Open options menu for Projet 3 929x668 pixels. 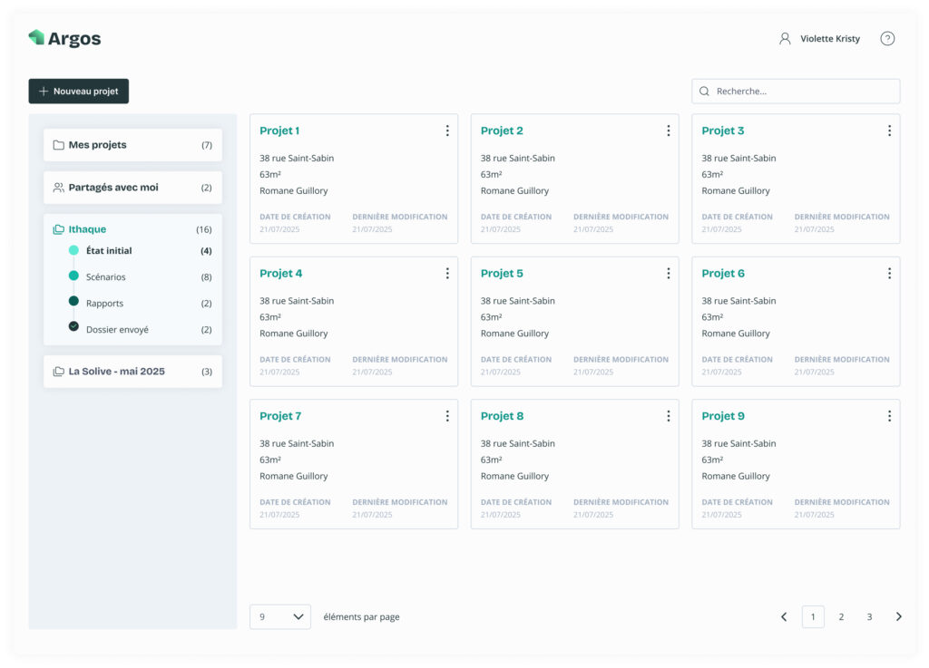(889, 131)
